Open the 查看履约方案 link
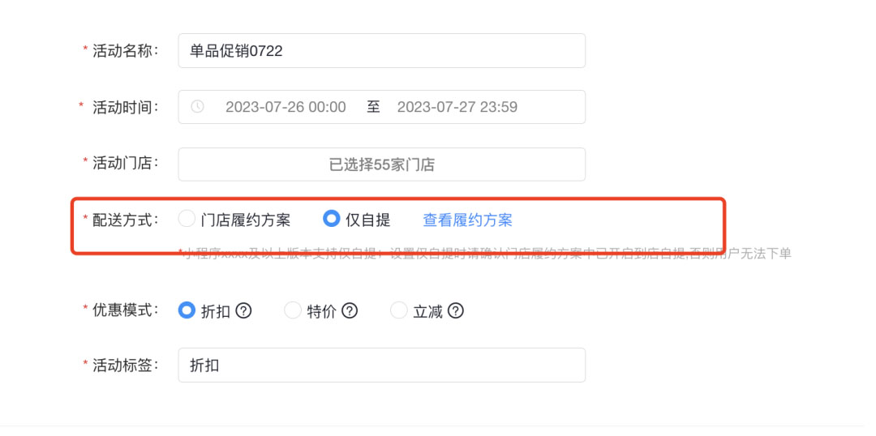This screenshot has height=436, width=876. [x=468, y=220]
